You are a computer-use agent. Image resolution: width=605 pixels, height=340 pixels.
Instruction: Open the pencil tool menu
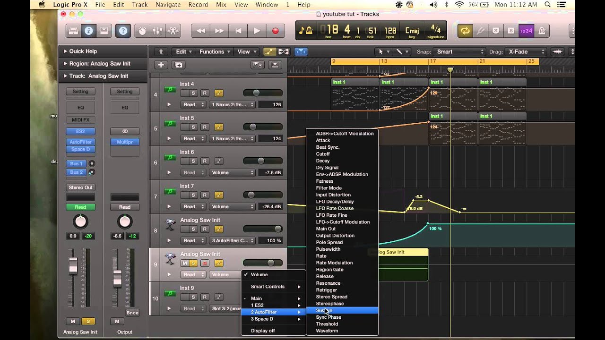point(401,52)
